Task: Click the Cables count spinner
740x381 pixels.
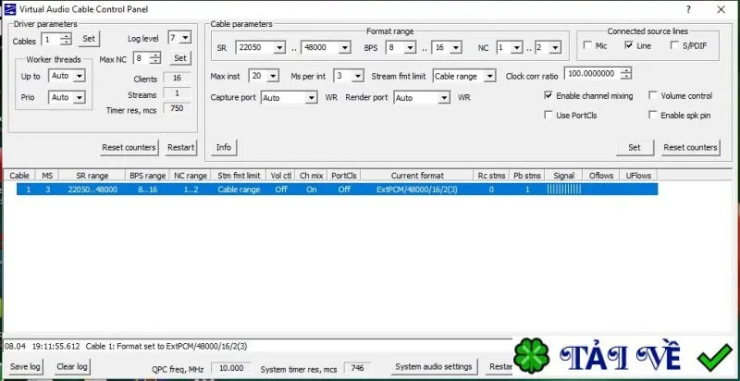Action: [x=67, y=39]
